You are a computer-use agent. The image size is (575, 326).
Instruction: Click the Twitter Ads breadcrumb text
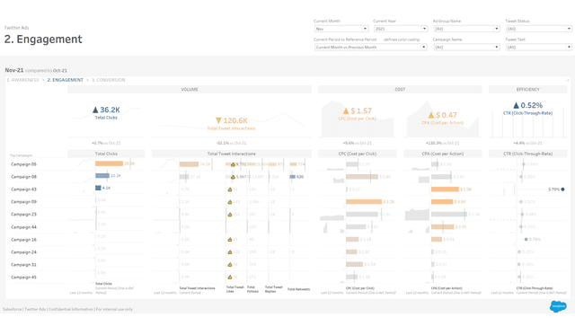pyautogui.click(x=16, y=28)
